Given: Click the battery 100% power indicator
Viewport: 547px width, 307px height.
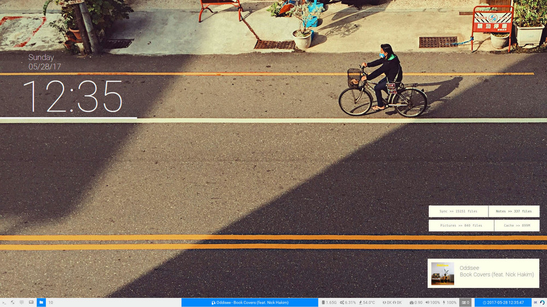Looking at the screenshot, I should pos(449,302).
